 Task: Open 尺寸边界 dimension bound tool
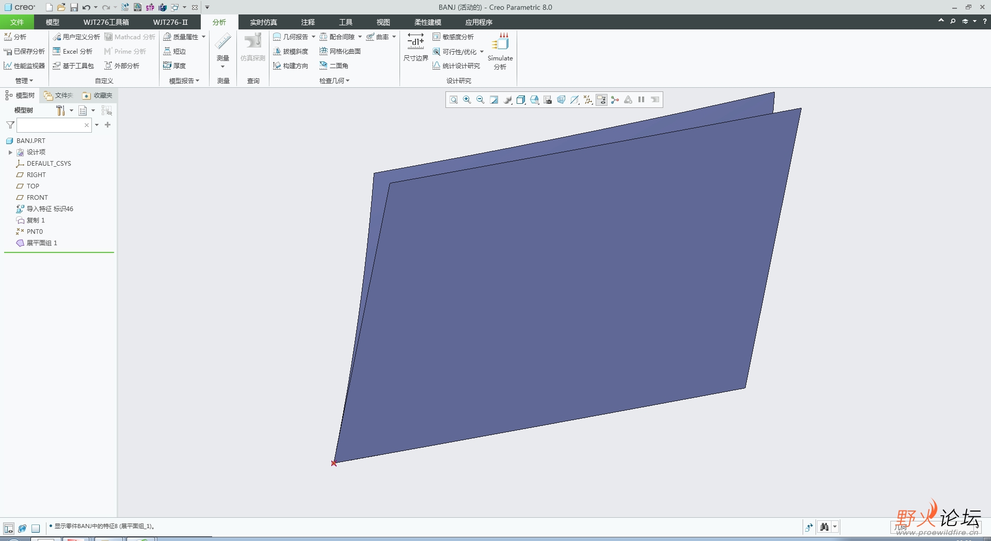tap(415, 47)
